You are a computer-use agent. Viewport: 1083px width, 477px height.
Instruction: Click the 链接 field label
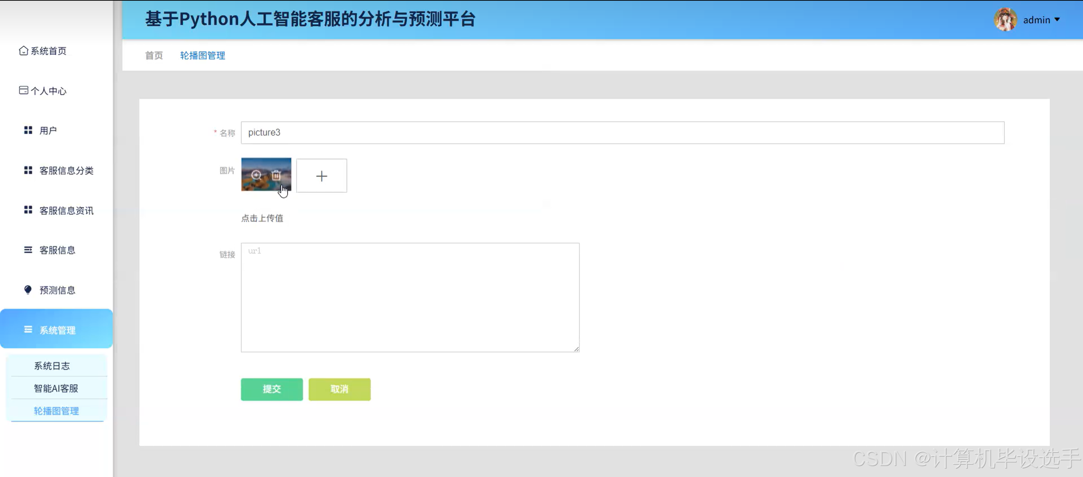pyautogui.click(x=228, y=254)
